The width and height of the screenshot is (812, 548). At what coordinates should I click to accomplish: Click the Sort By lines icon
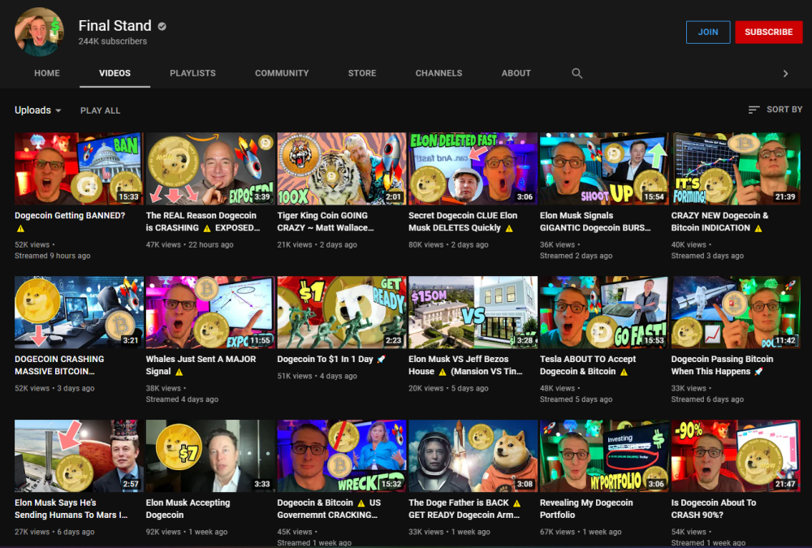point(754,110)
